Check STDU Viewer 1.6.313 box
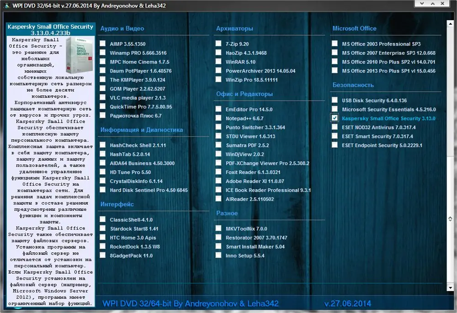Screen dimensions: 457x313 (x=218, y=136)
